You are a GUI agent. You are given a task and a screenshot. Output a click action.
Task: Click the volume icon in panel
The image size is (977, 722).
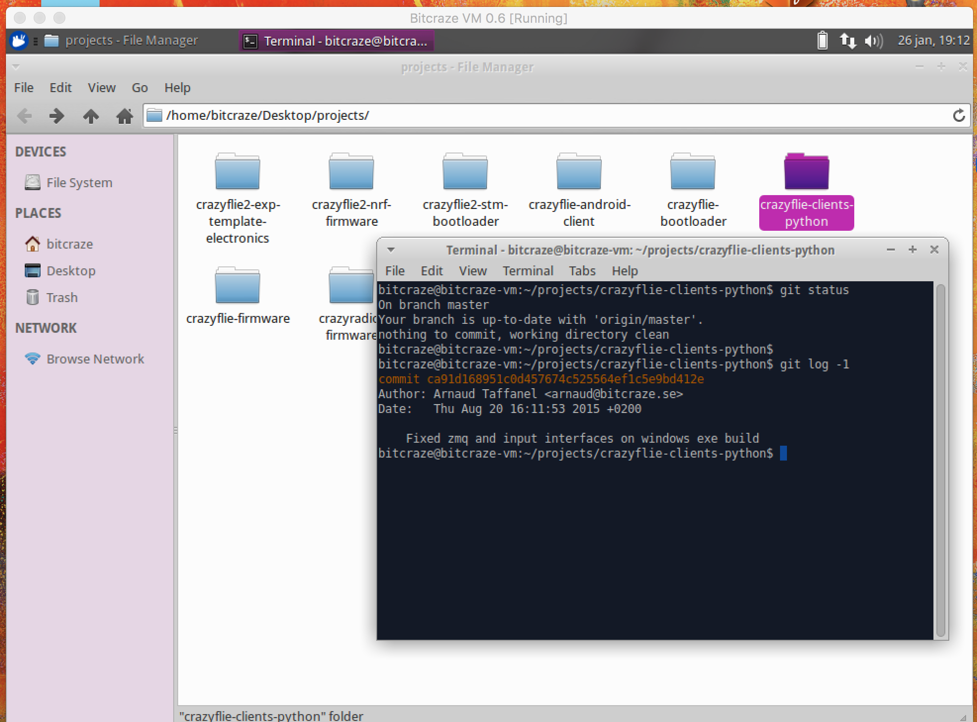click(x=874, y=41)
